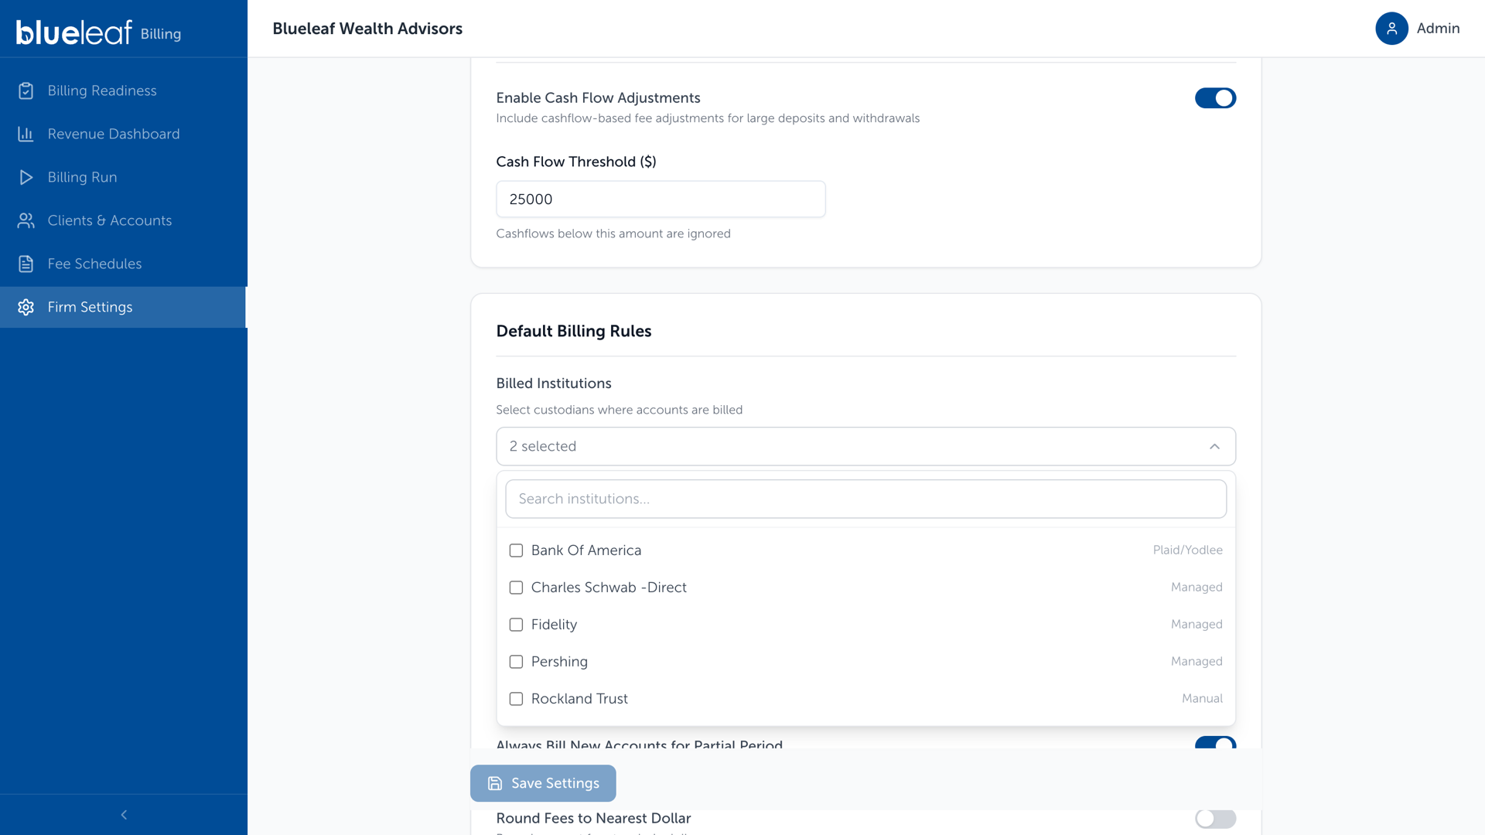Screen dimensions: 1485x835
Task: Click the Cash Flow Threshold input field
Action: [x=661, y=199]
